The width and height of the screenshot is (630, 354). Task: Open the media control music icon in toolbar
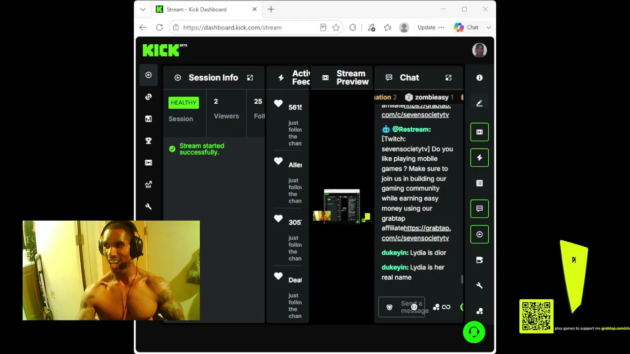tap(371, 28)
